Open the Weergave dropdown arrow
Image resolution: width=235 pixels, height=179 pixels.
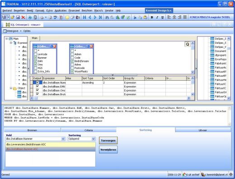point(21,31)
